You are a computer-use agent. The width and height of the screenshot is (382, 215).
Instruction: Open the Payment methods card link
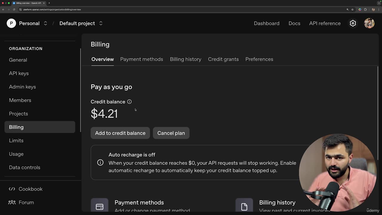(139, 202)
